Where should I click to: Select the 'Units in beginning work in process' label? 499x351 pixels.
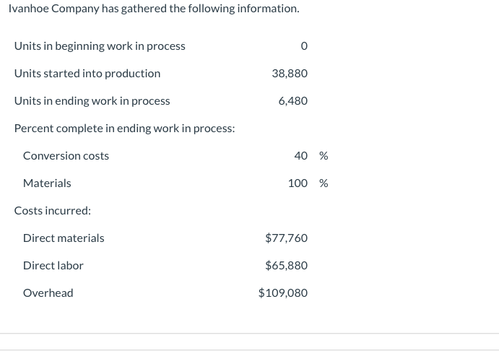(x=100, y=46)
